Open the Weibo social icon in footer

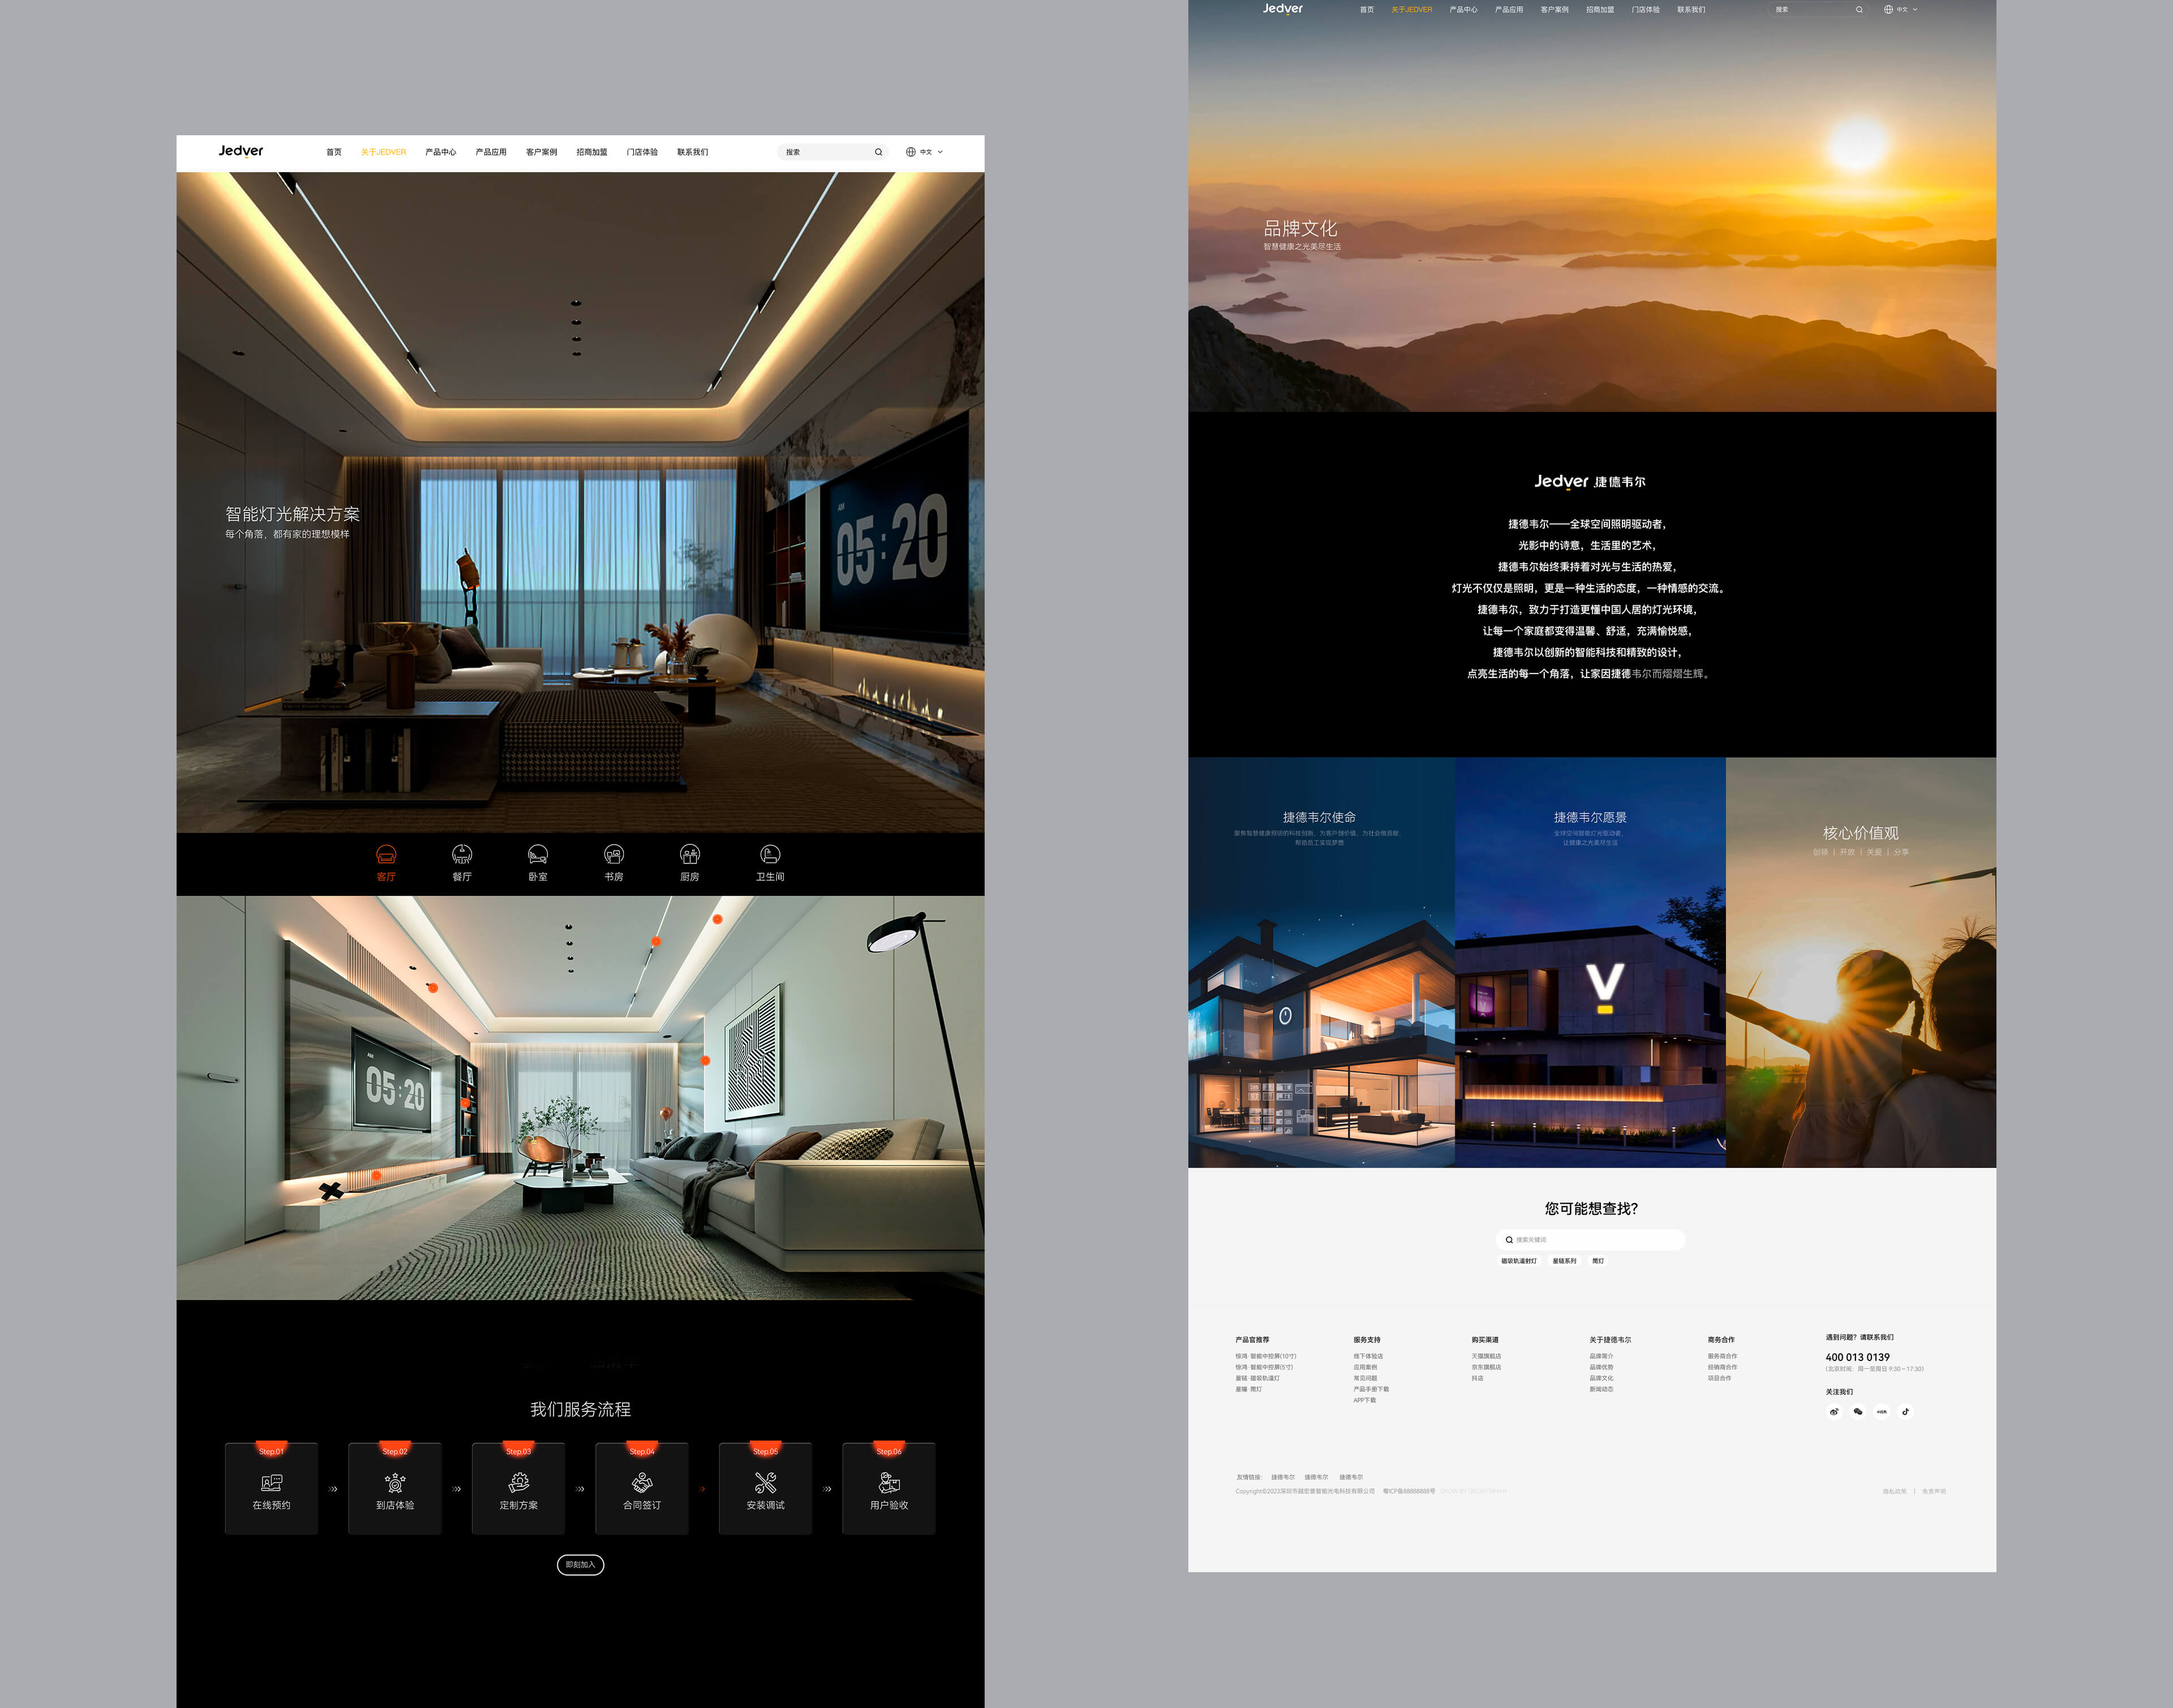(1834, 1412)
